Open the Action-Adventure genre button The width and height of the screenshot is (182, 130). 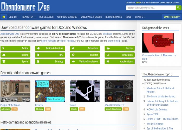point(50,48)
